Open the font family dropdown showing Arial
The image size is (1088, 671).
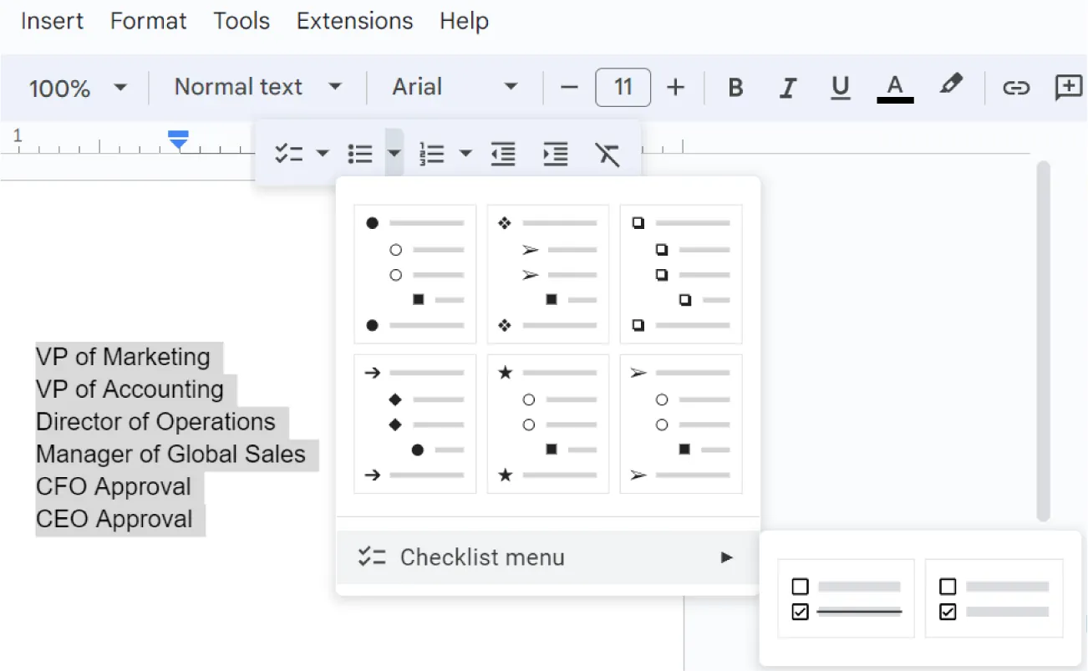(451, 87)
